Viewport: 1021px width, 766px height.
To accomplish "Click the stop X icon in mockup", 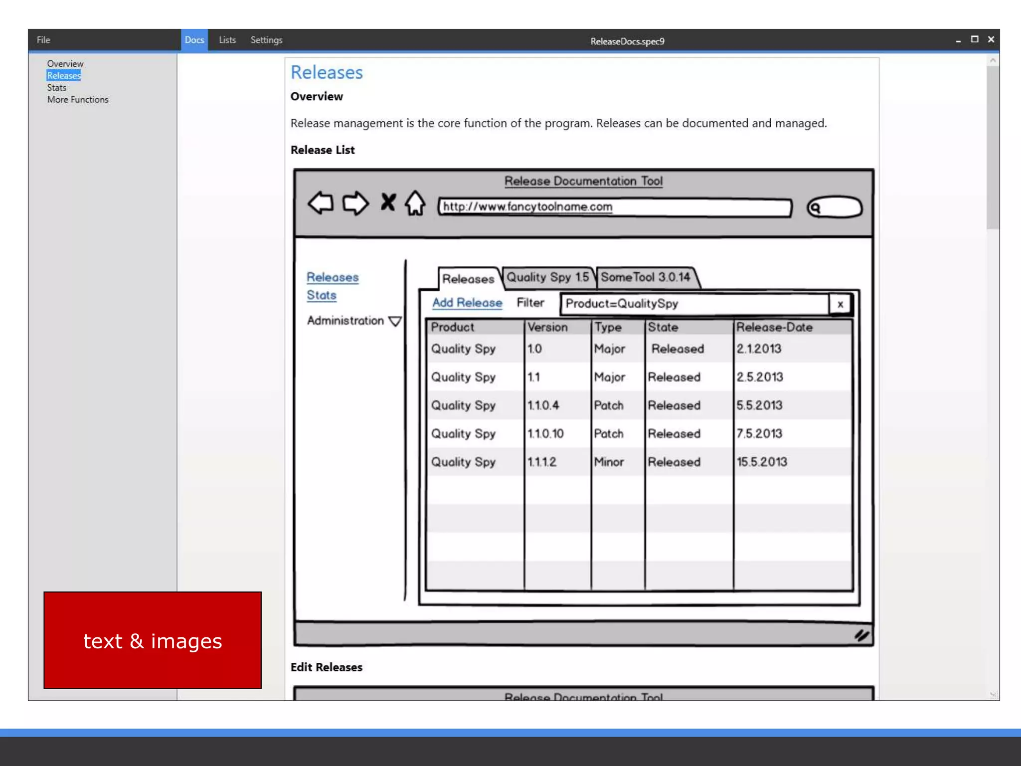I will click(388, 202).
